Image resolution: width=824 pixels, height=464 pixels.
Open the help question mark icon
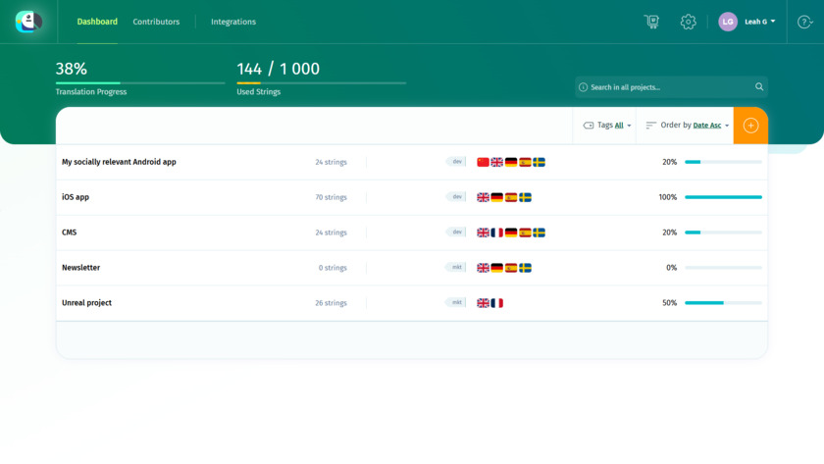point(804,22)
